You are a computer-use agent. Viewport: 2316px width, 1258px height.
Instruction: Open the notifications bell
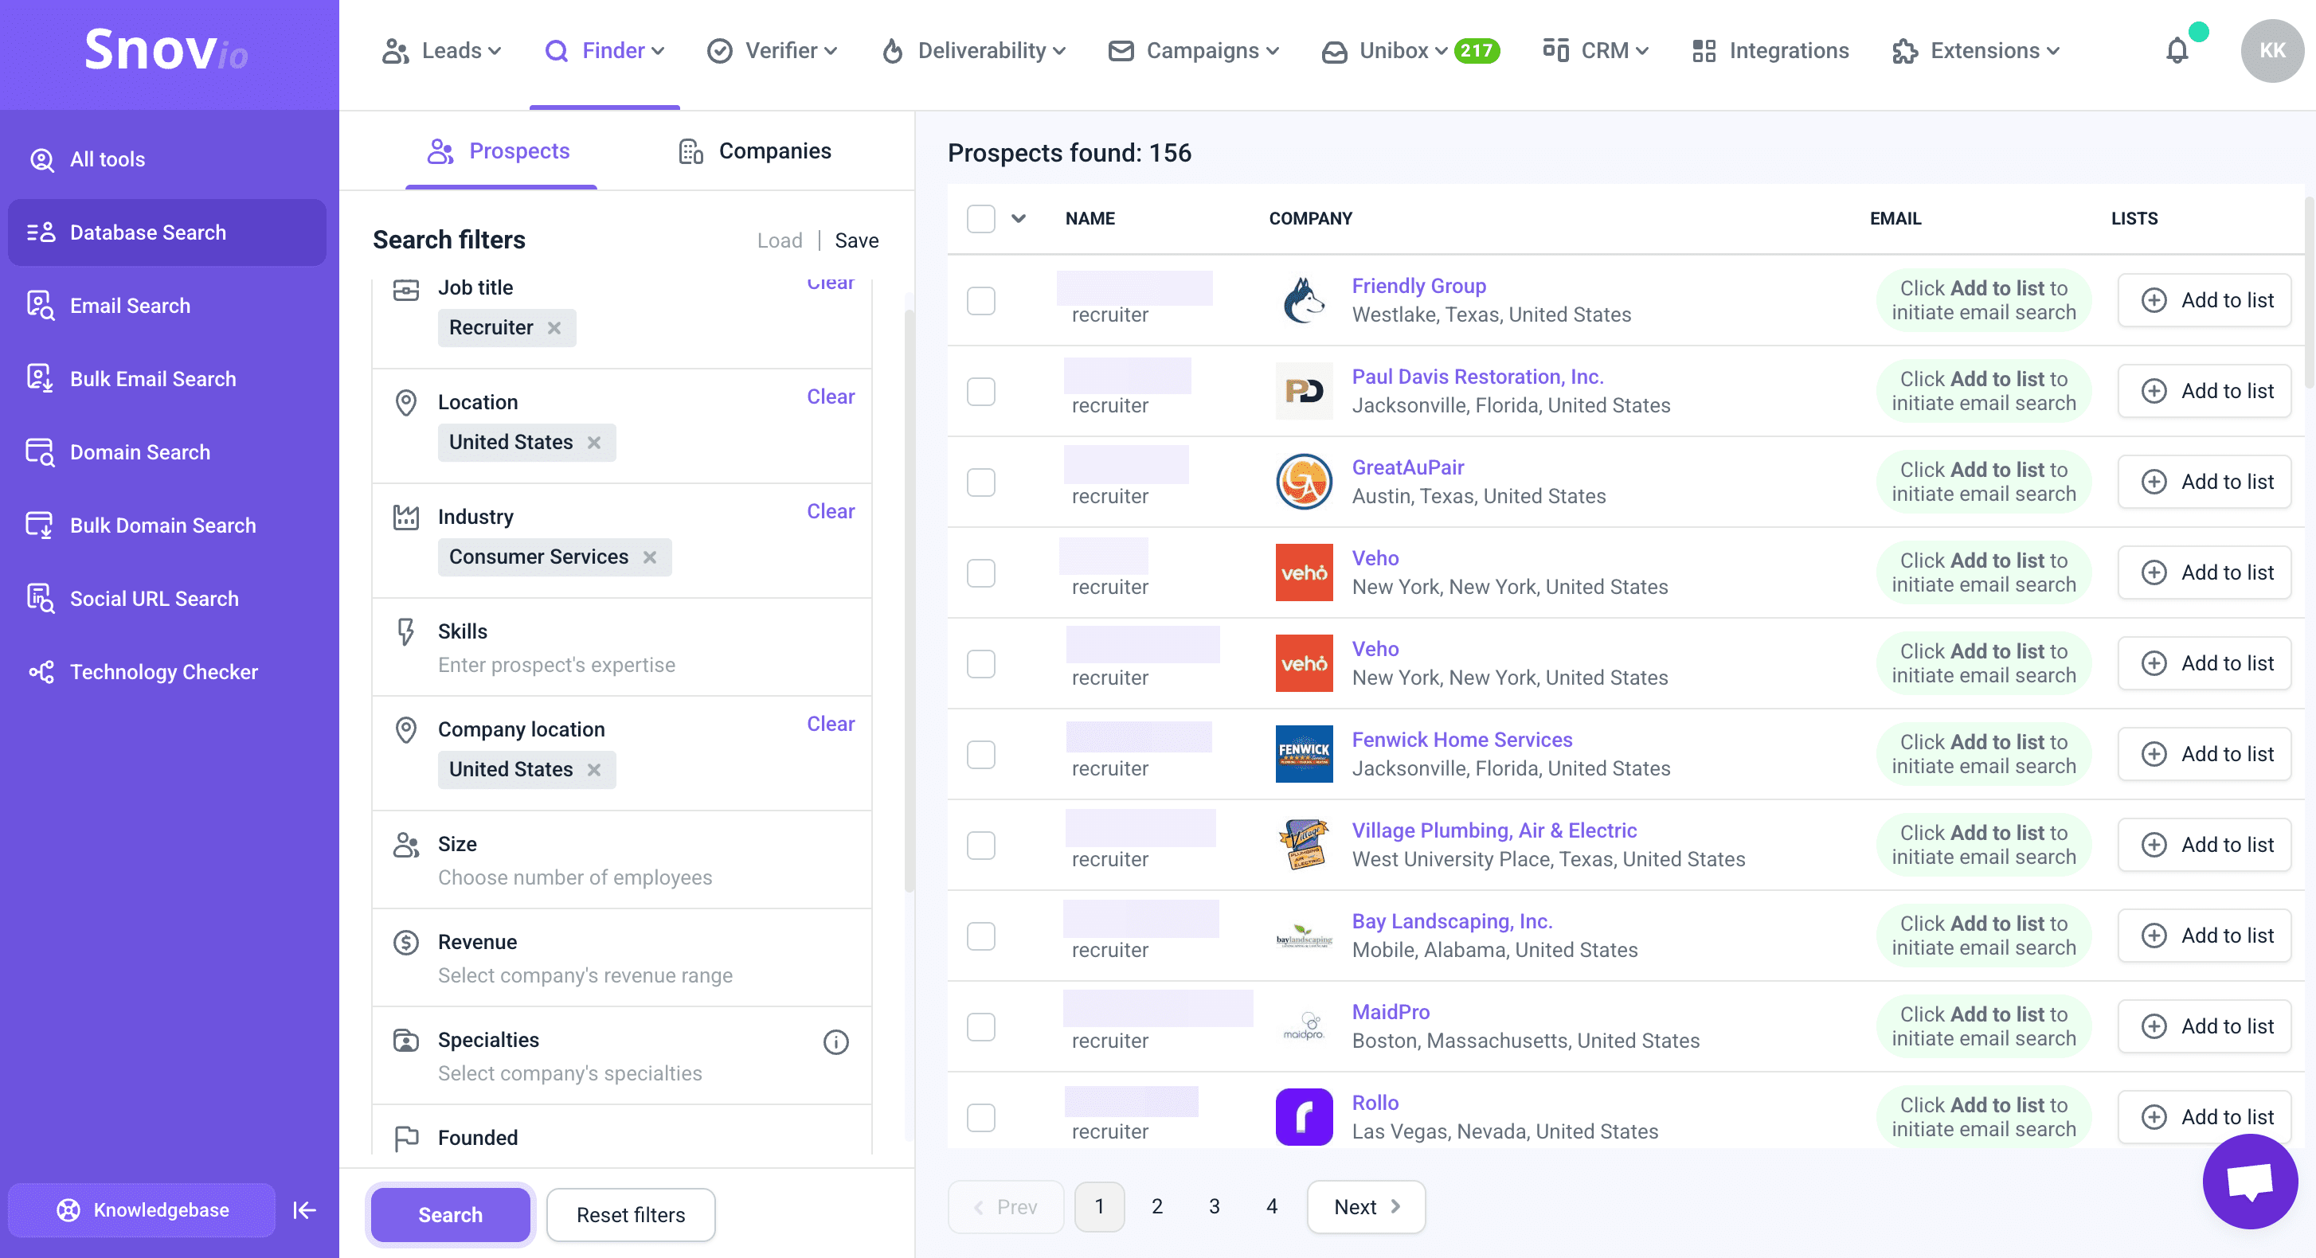[2176, 51]
